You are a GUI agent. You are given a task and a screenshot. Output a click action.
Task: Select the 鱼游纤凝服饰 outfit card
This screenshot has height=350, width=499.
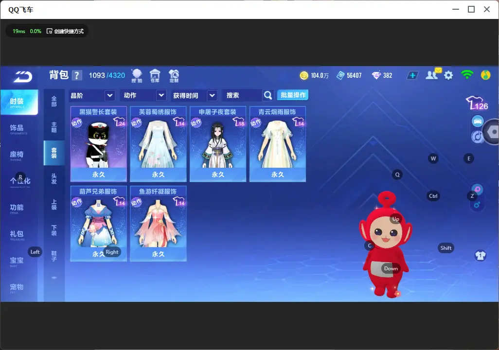click(x=158, y=223)
